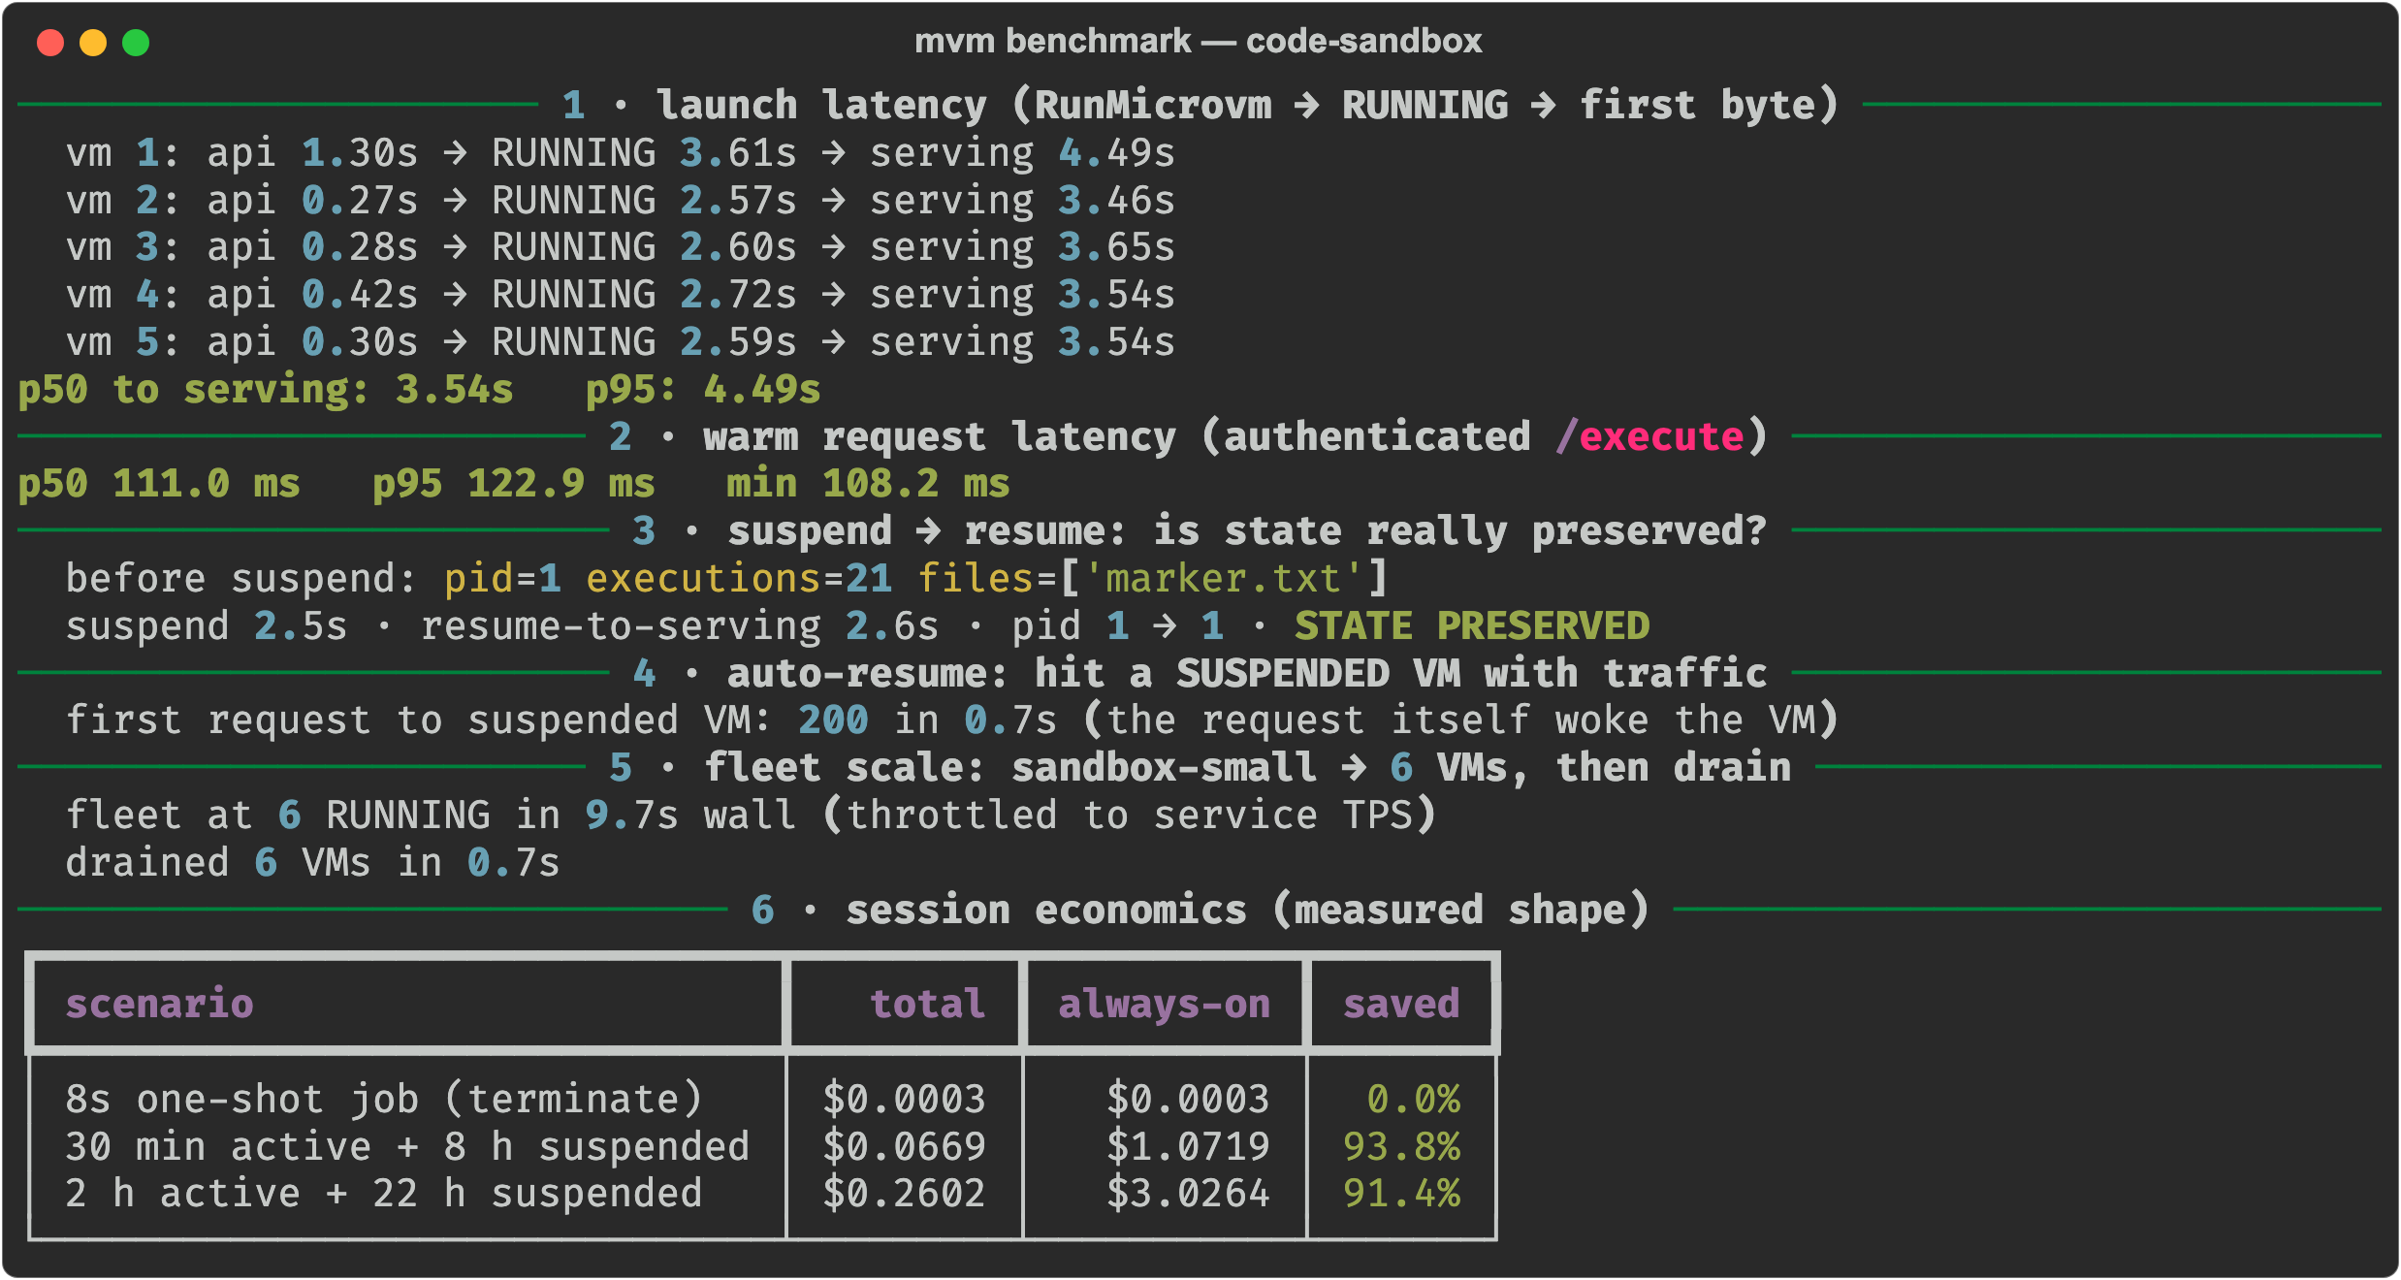
Task: Click the 'RUNNING 2.59s' value for vm 5
Action: click(644, 342)
